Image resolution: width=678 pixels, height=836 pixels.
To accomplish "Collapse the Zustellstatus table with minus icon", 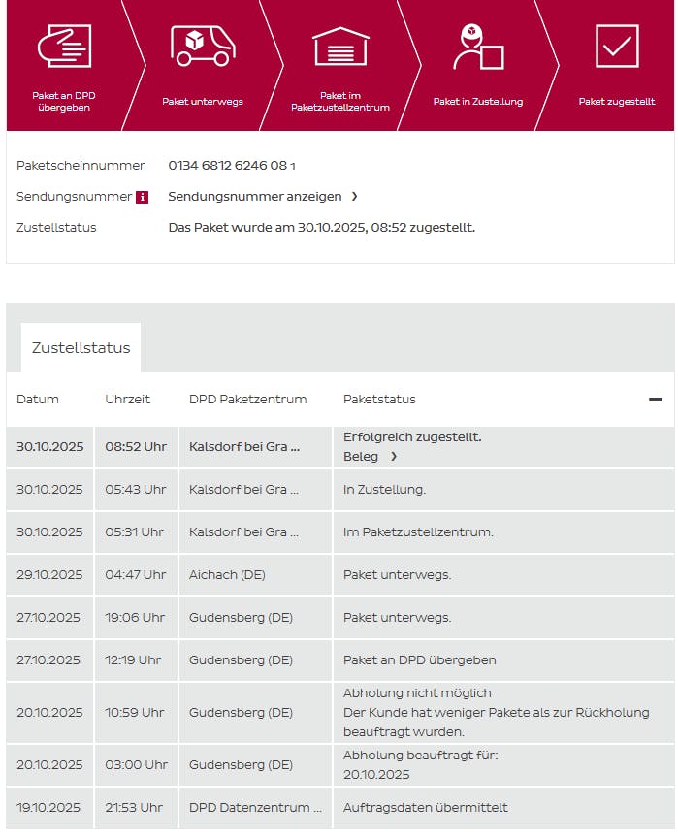I will tap(656, 399).
